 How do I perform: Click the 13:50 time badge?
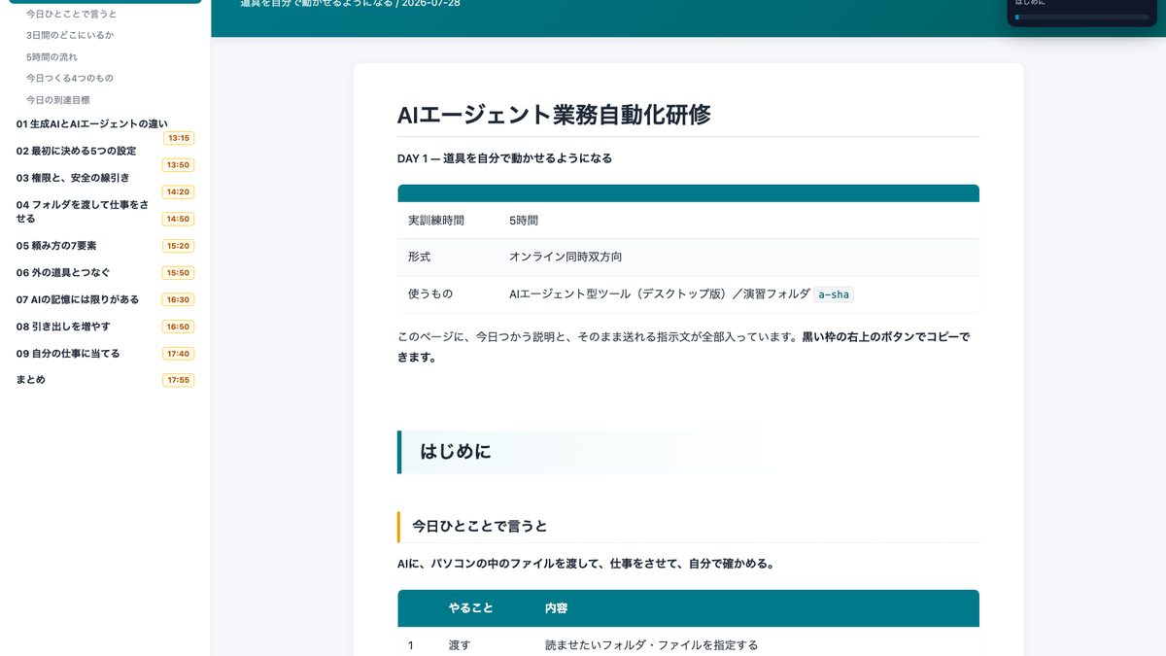[x=178, y=165]
